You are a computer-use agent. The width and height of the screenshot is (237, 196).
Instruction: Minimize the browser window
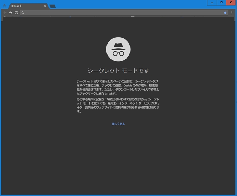tap(212, 3)
